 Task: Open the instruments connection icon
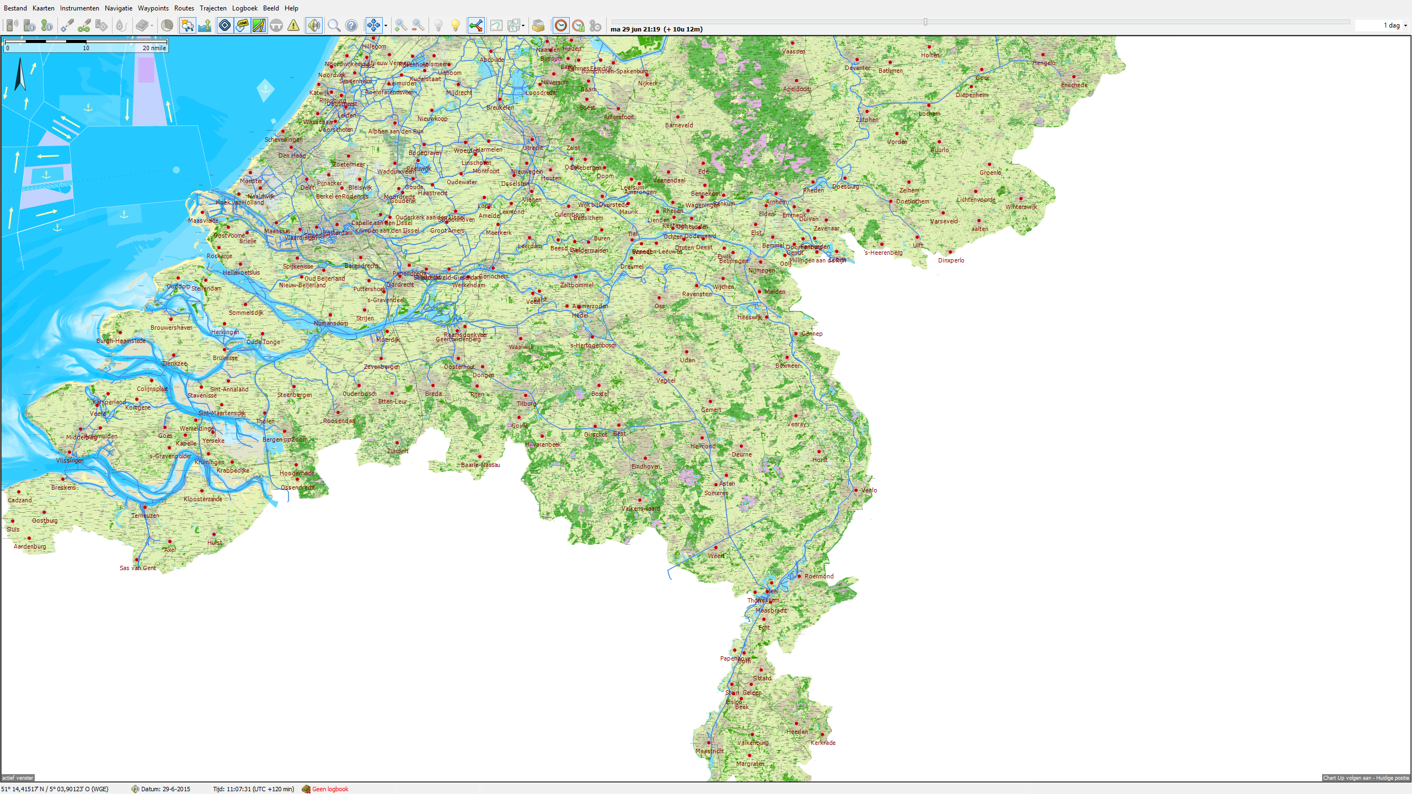pos(12,25)
